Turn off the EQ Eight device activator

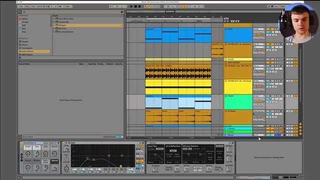(x=63, y=143)
